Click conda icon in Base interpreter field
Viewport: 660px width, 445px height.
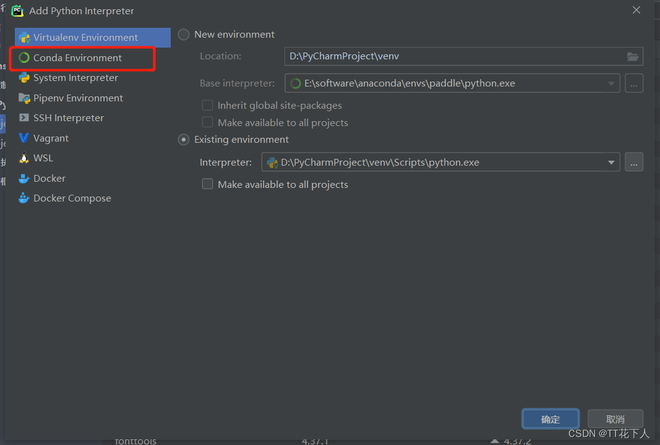tap(296, 83)
